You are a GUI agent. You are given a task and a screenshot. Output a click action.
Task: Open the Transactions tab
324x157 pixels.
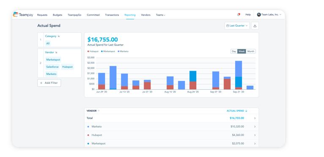[x=112, y=15]
